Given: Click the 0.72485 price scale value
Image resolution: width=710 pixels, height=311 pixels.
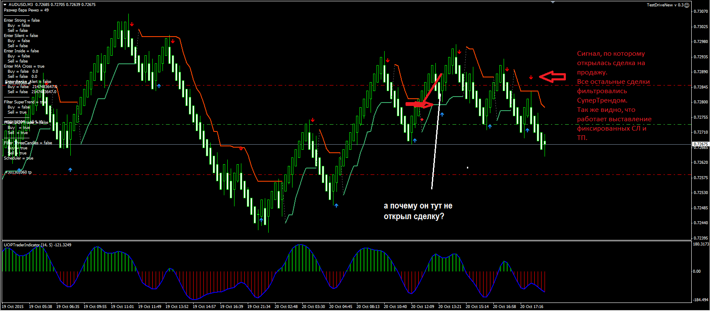Looking at the screenshot, I should click(x=701, y=208).
